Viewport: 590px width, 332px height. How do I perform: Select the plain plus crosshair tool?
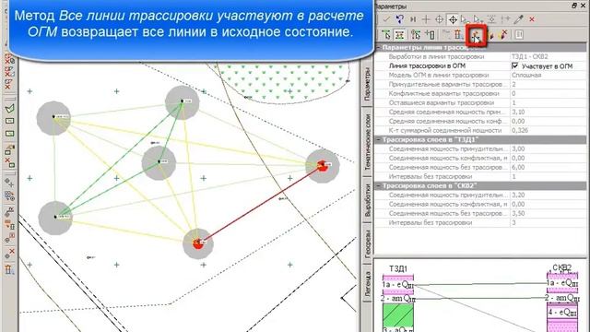tap(426, 18)
